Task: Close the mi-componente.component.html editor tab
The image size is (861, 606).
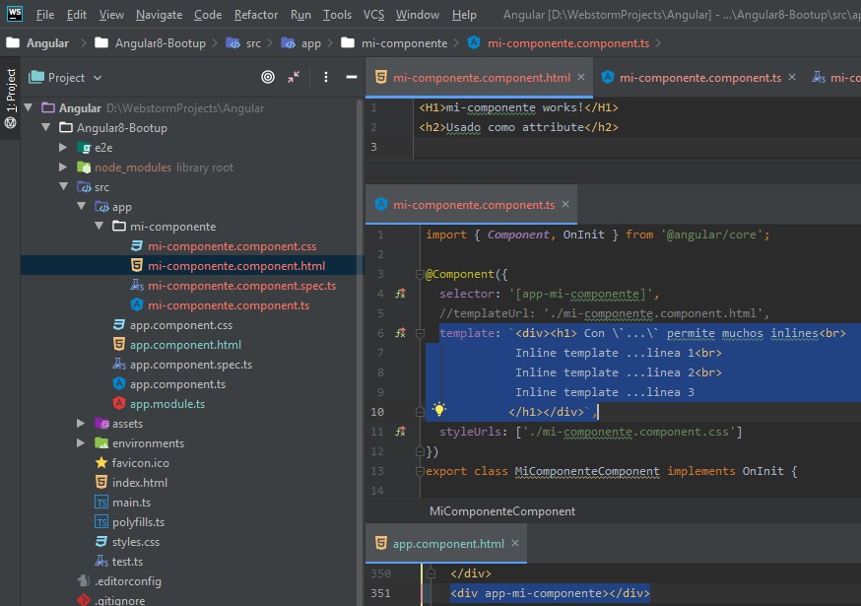Action: pyautogui.click(x=581, y=77)
